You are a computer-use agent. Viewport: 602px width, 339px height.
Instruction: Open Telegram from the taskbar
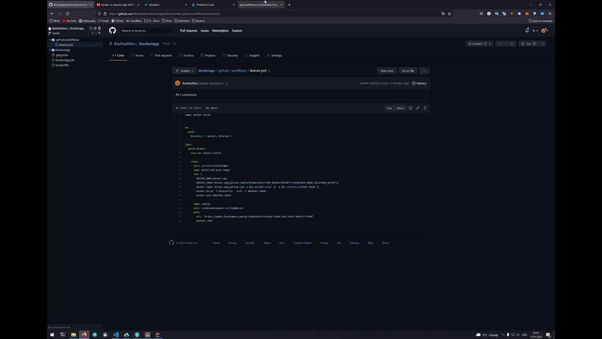pyautogui.click(x=95, y=335)
